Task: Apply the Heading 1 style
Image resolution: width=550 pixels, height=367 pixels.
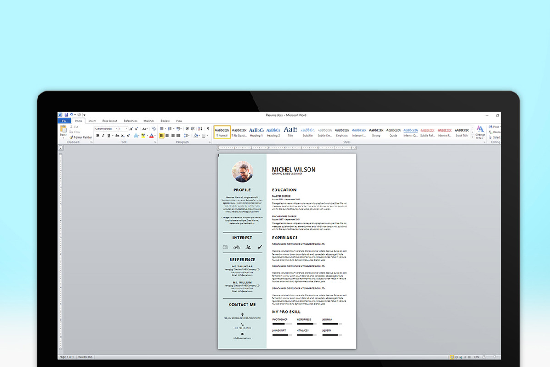Action: [x=256, y=132]
